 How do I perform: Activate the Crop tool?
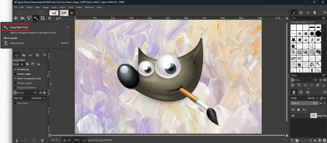[x=42, y=18]
